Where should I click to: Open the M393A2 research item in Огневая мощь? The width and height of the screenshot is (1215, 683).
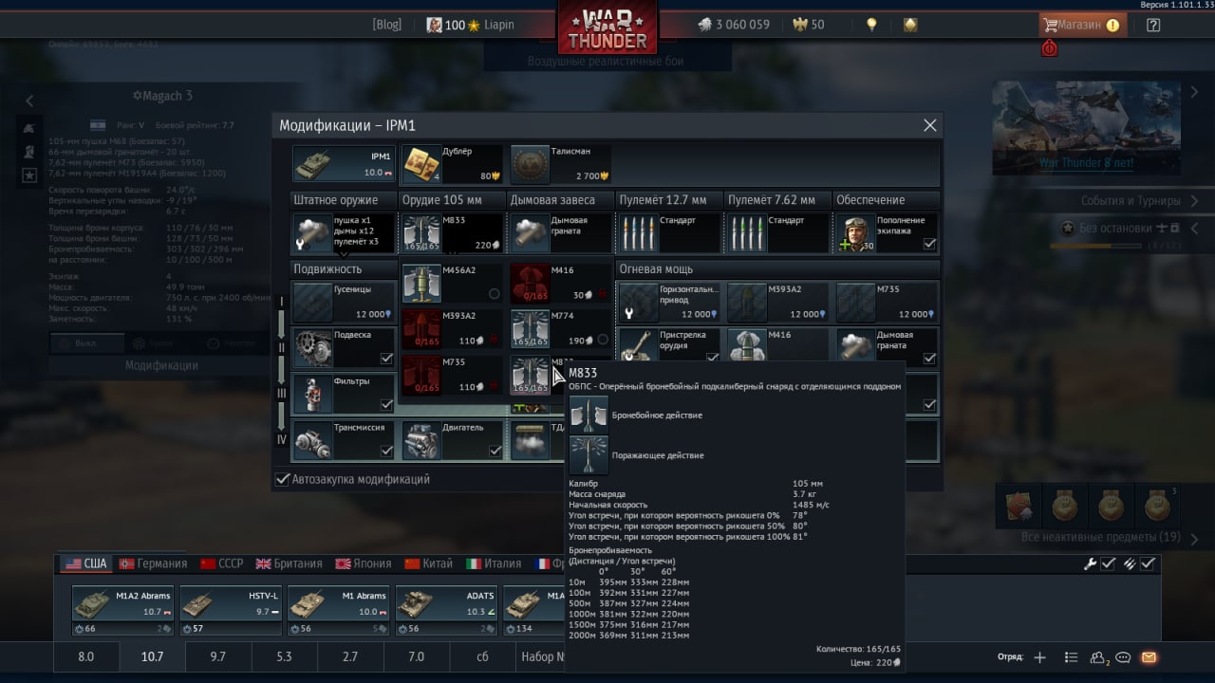pos(777,302)
